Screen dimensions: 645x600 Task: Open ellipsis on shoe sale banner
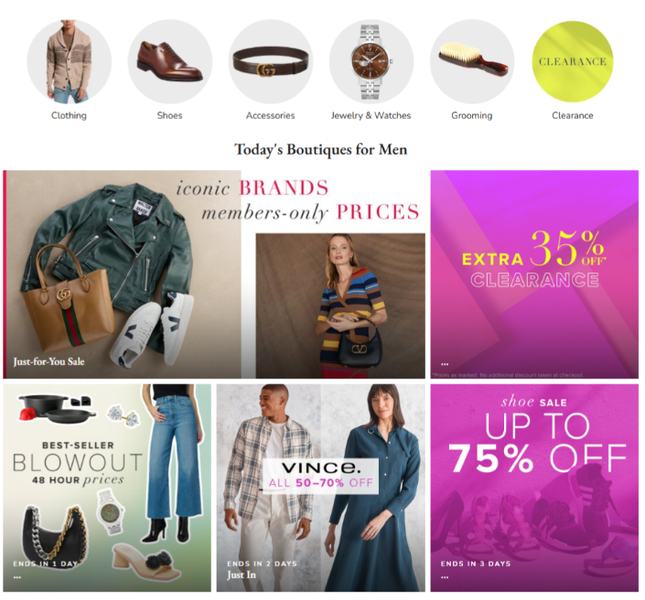click(x=445, y=577)
